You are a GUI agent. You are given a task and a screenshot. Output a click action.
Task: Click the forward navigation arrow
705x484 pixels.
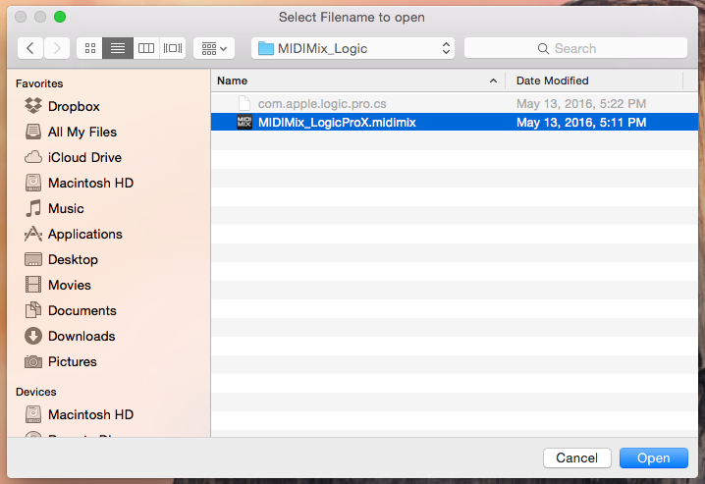(57, 48)
